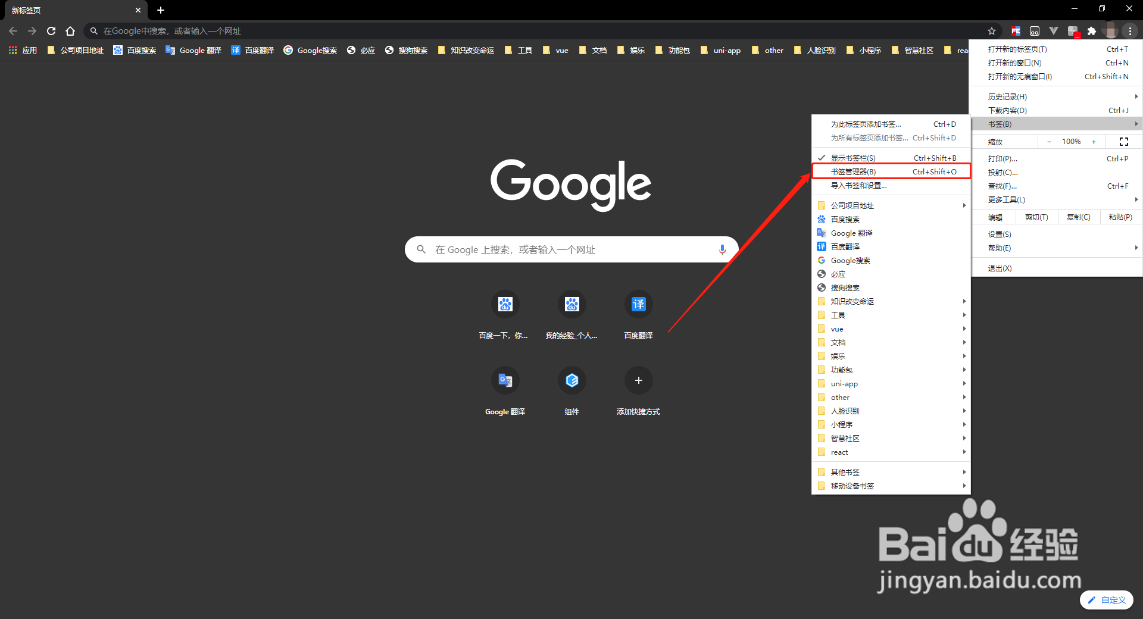Screen dimensions: 1143x619
Task: Click the 百度搜索 bookmark in the bookmarks bar
Action: (x=135, y=51)
